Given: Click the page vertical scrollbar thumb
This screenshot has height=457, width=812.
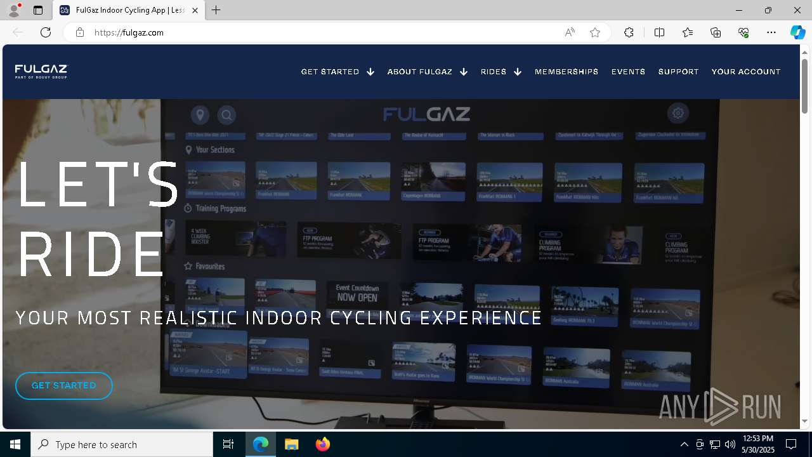Looking at the screenshot, I should [x=804, y=86].
